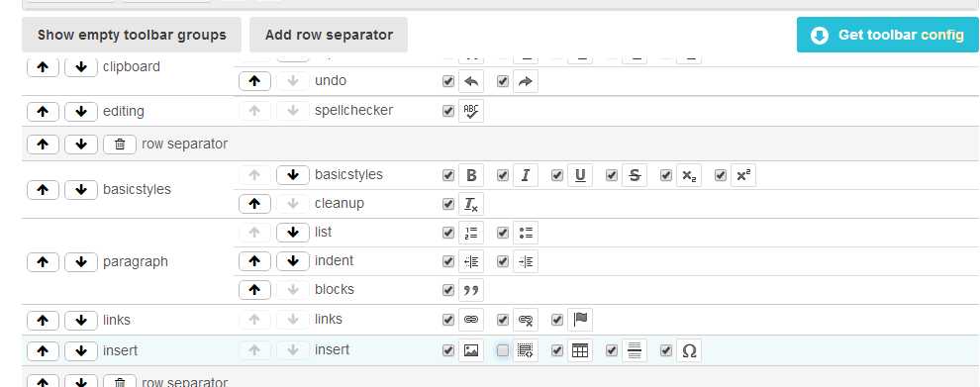Screen dimensions: 980x387
Task: Click the Spellchecker ABC icon
Action: [x=471, y=111]
